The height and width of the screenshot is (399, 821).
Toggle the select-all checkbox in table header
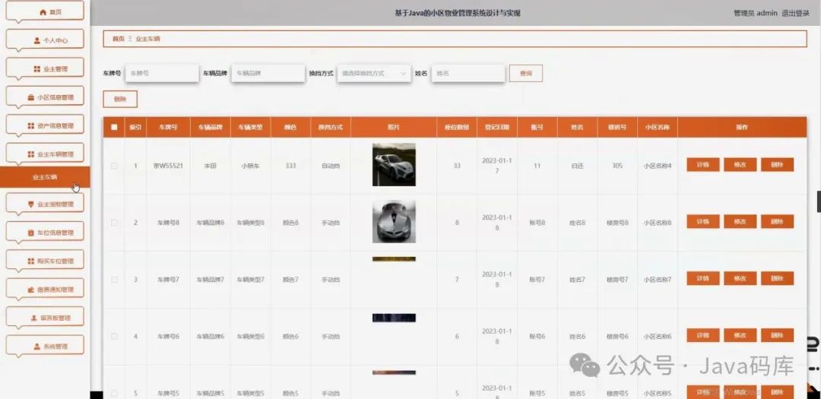coord(114,127)
